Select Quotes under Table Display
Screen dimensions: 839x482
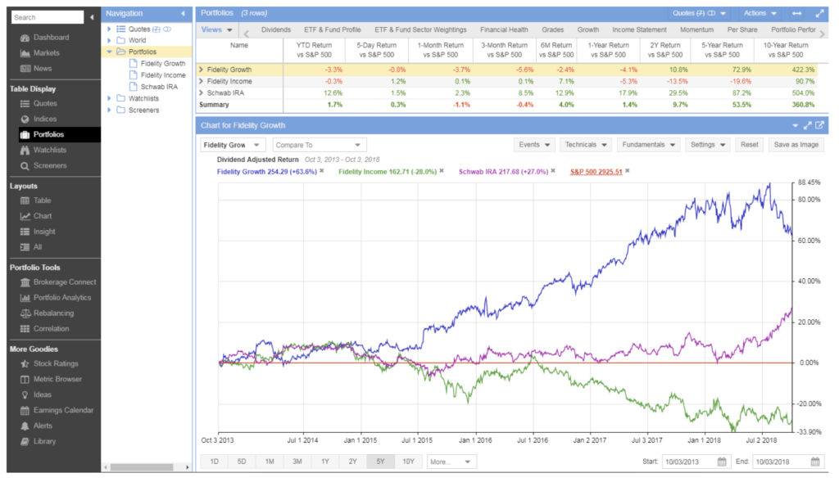pos(39,103)
